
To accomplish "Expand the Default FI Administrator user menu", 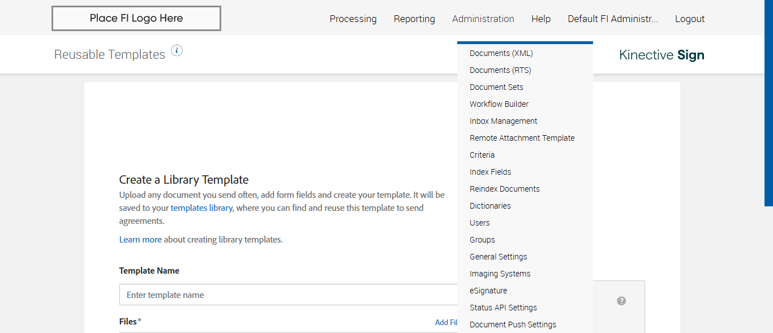I will coord(613,19).
